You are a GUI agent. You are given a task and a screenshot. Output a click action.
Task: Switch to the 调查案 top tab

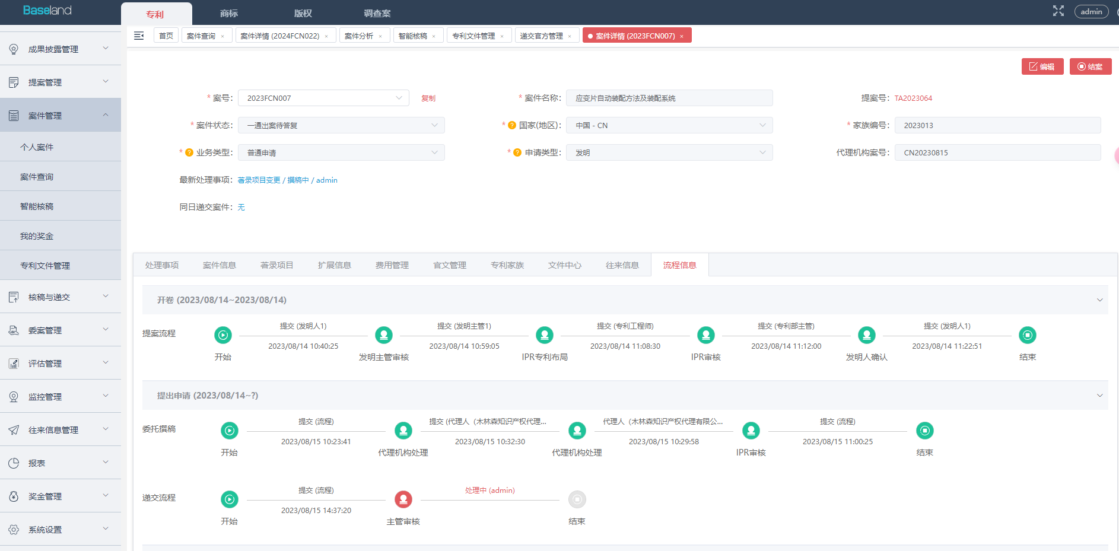pyautogui.click(x=377, y=13)
